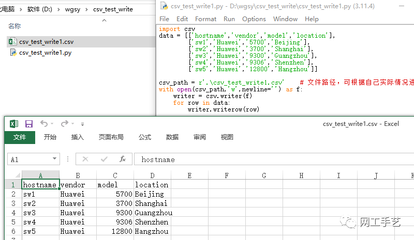The width and height of the screenshot is (414, 240).
Task: Select row 1 header in Excel
Action: (x=13, y=185)
